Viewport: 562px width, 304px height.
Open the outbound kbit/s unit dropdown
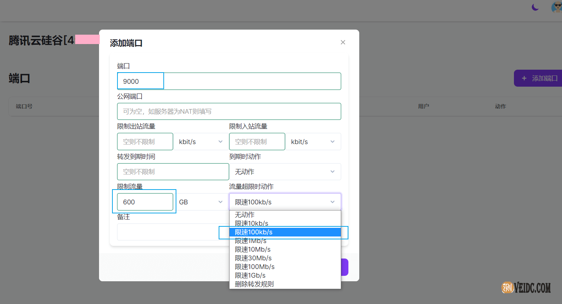[201, 142]
